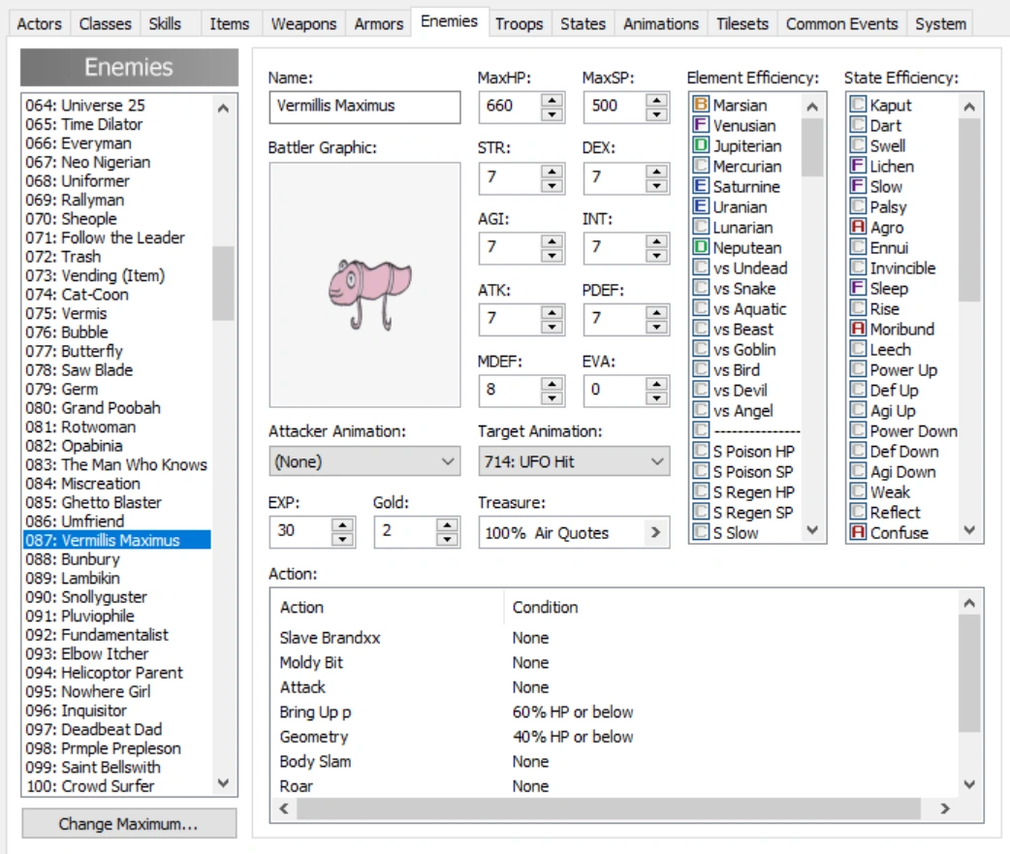1010x854 pixels.
Task: Click the Lunarian element rank icon
Action: [x=701, y=227]
